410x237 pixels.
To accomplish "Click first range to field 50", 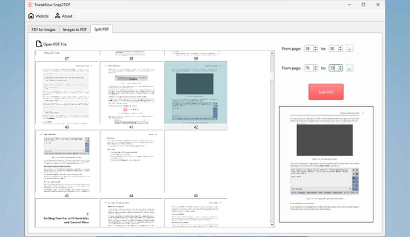I will point(333,48).
